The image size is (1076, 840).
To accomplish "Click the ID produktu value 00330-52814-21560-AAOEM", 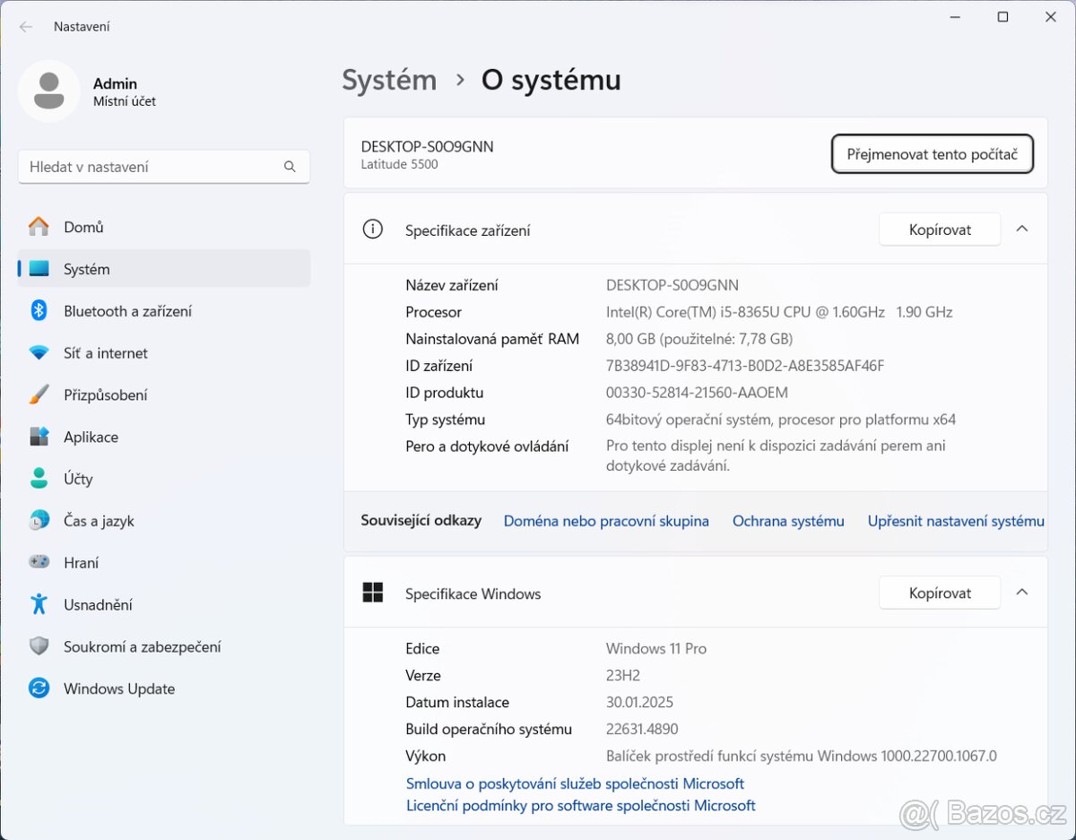I will pos(697,393).
